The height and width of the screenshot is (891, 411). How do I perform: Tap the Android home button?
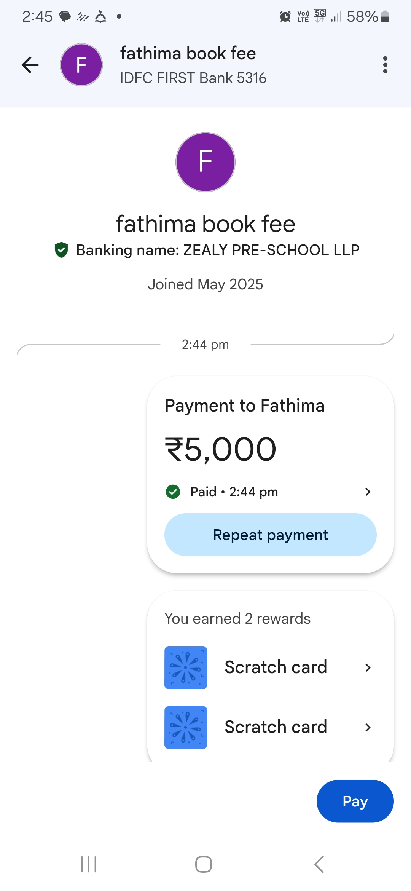click(x=204, y=864)
